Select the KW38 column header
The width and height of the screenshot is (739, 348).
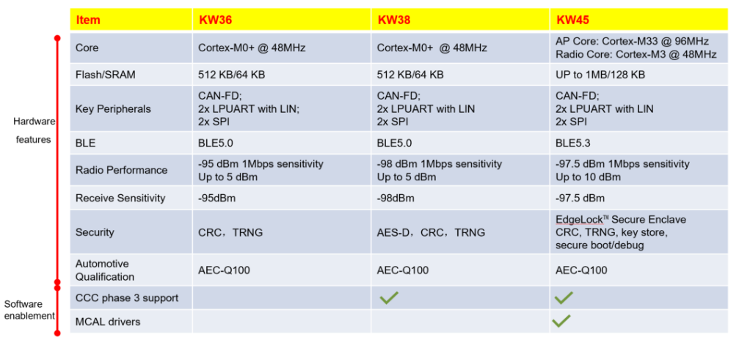coord(393,20)
